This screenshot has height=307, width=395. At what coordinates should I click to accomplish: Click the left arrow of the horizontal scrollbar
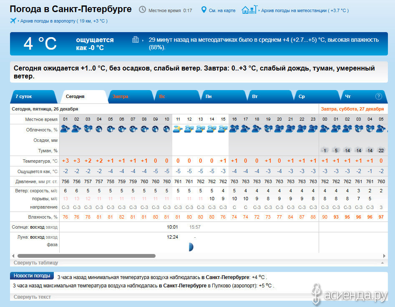(x=13, y=256)
